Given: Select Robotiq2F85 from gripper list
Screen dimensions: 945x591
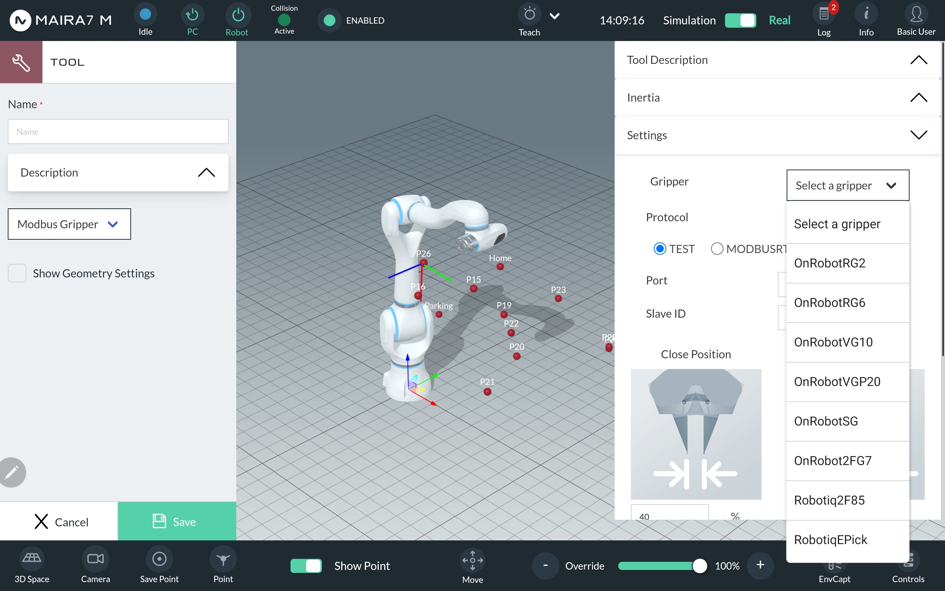Looking at the screenshot, I should click(x=848, y=500).
